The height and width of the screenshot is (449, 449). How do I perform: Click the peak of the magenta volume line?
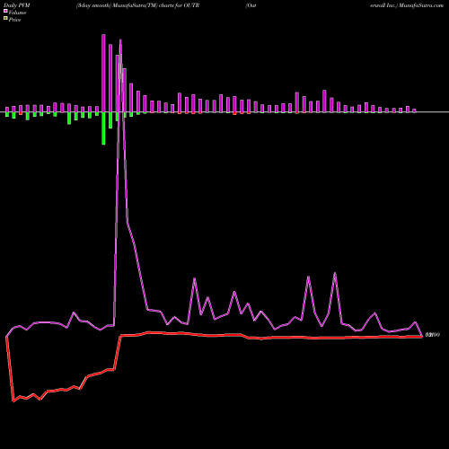(x=120, y=40)
